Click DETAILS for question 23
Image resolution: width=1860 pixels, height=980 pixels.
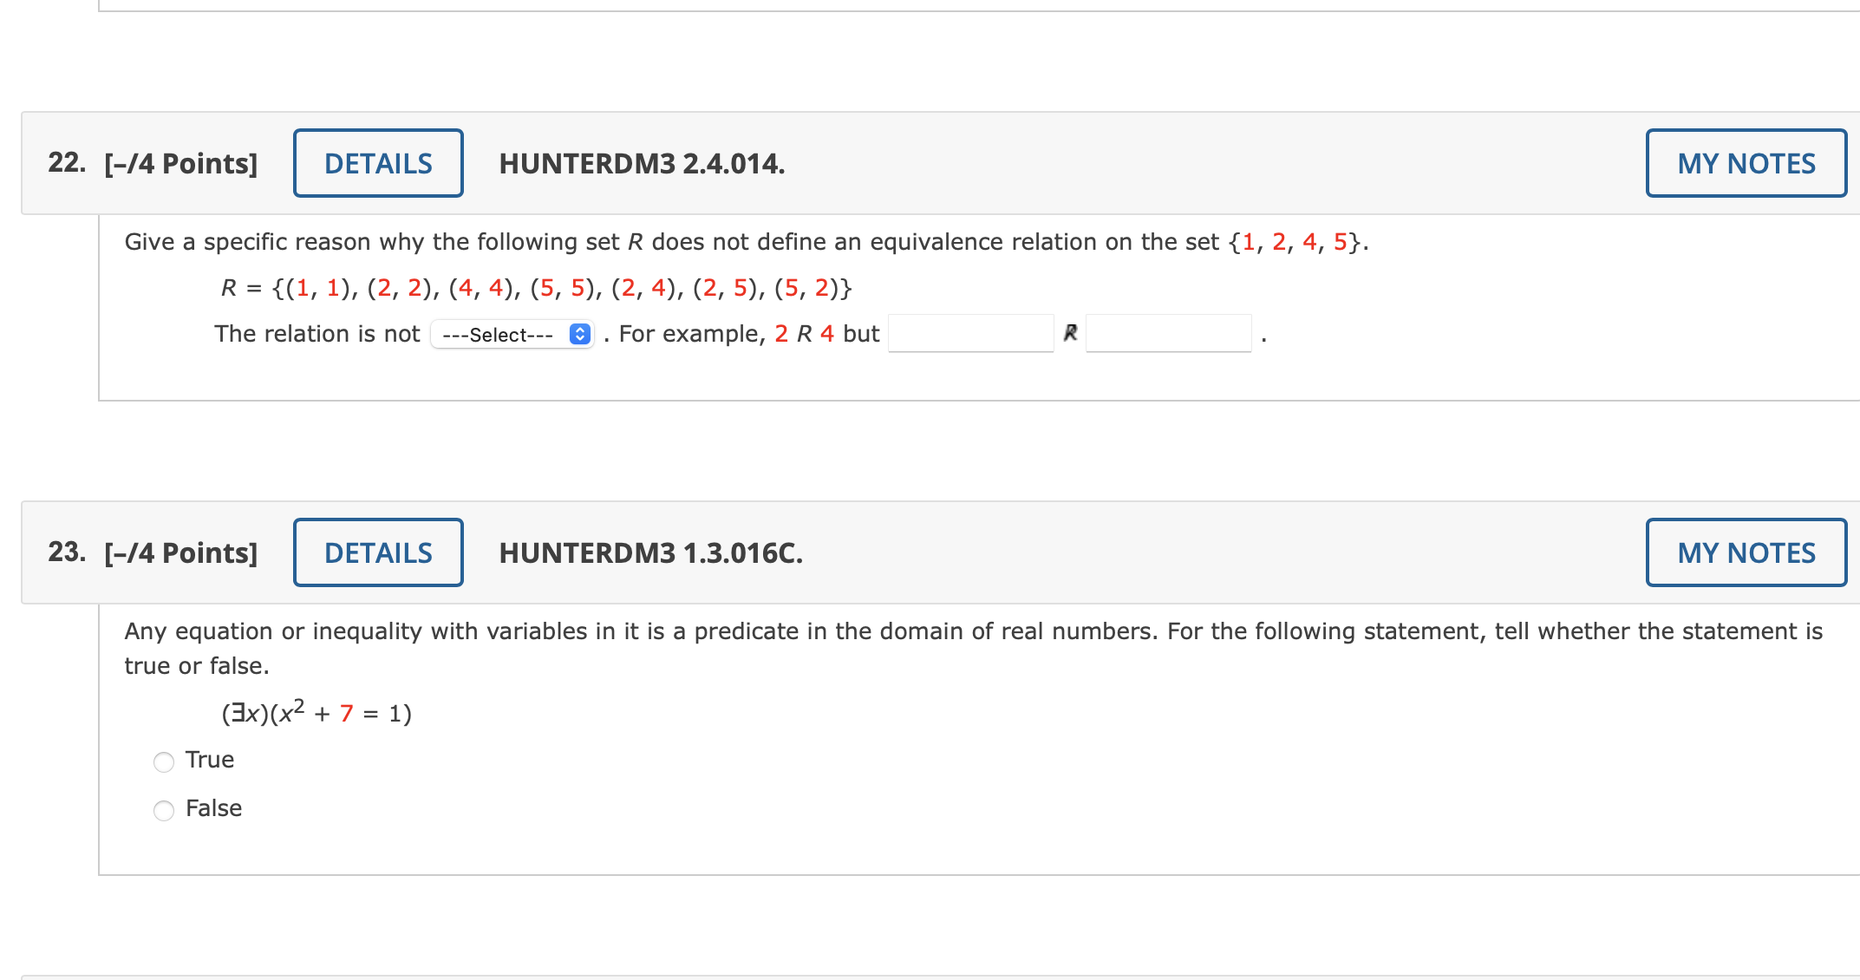(x=377, y=552)
